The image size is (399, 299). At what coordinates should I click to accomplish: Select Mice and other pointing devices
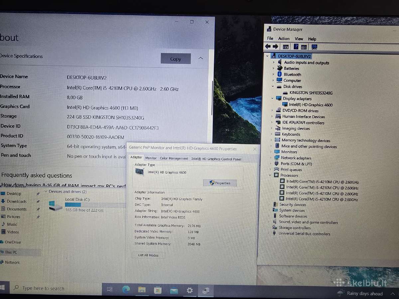(309, 147)
